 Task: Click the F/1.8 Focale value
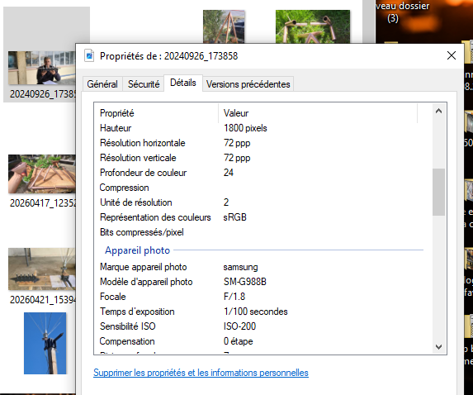pos(234,297)
